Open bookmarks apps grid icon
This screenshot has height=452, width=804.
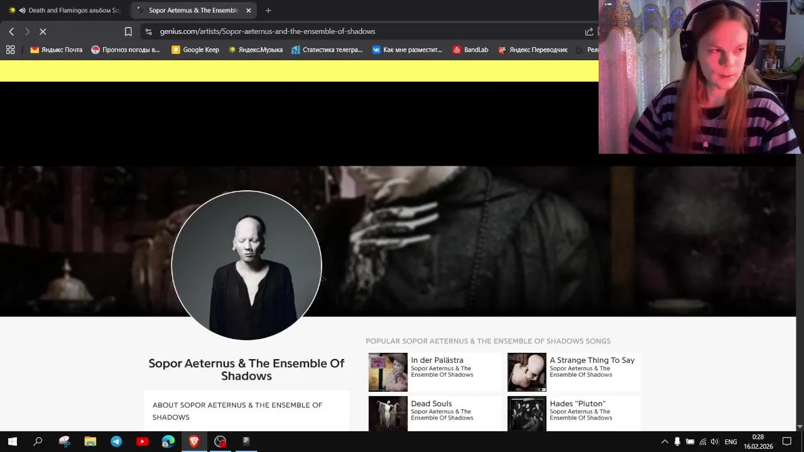tap(10, 50)
